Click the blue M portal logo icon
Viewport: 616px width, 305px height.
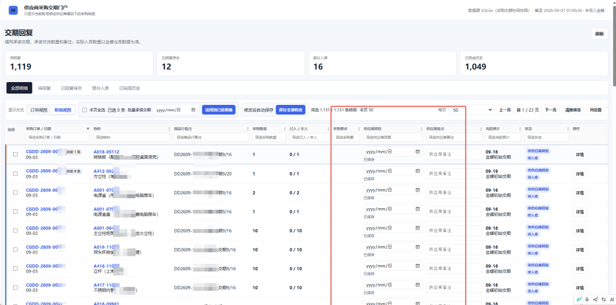13,10
